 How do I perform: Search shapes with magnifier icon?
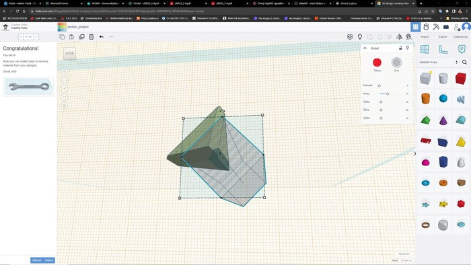point(464,62)
